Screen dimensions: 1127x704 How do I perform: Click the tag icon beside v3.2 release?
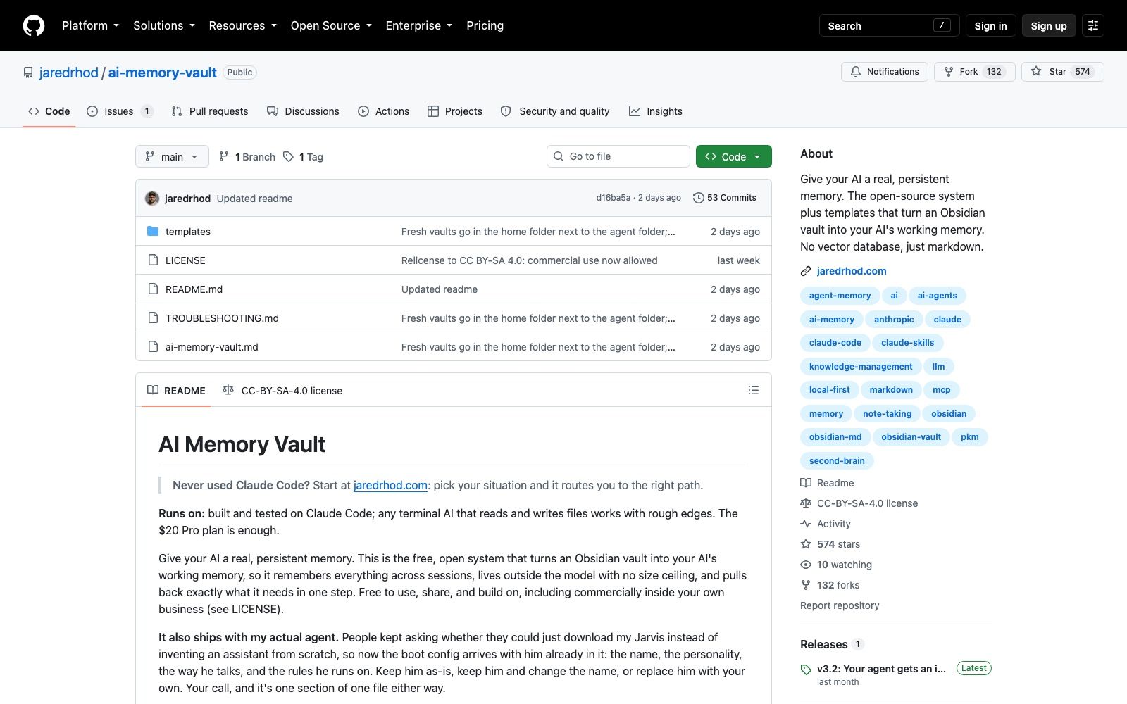[x=806, y=670]
